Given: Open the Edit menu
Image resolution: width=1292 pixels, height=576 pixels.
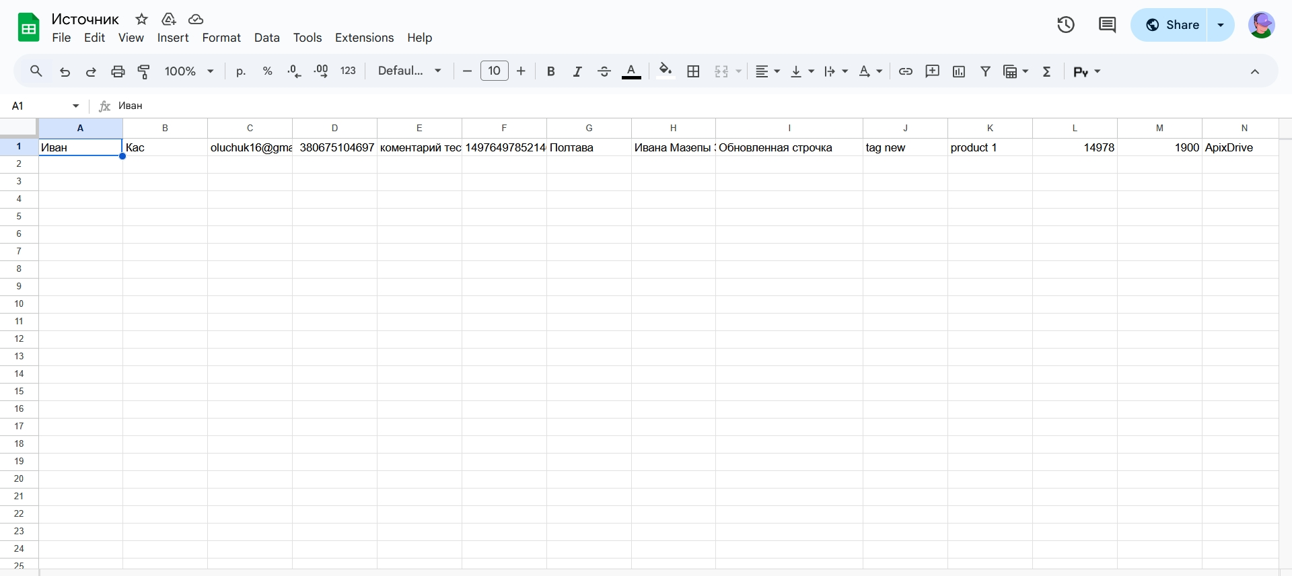Looking at the screenshot, I should click(x=94, y=38).
